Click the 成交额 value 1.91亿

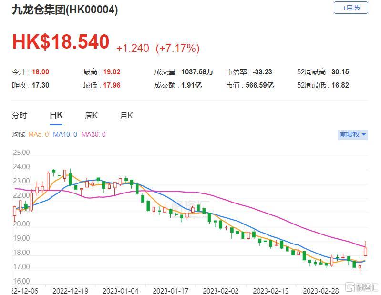[192, 85]
